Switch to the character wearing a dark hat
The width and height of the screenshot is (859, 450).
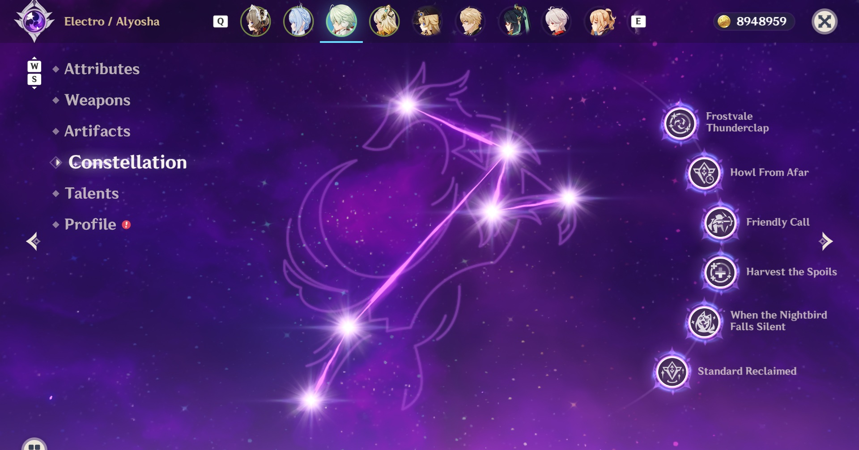point(427,21)
